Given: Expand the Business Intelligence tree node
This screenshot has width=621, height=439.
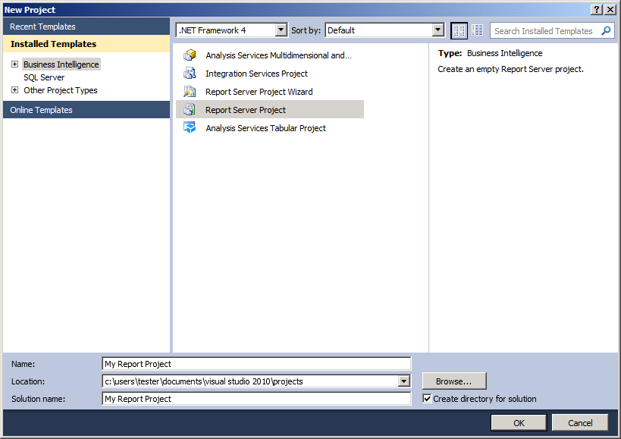Looking at the screenshot, I should [14, 64].
